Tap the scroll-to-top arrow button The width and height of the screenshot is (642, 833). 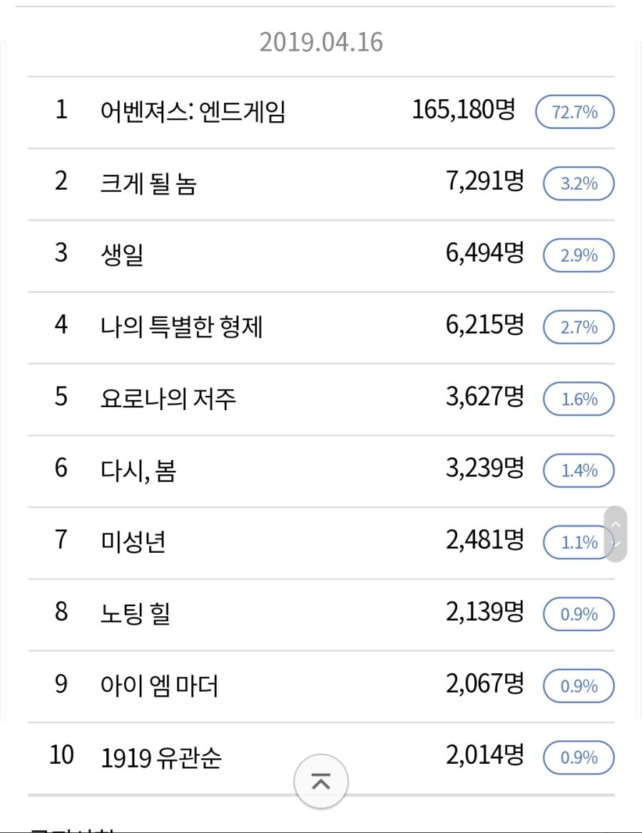click(321, 782)
